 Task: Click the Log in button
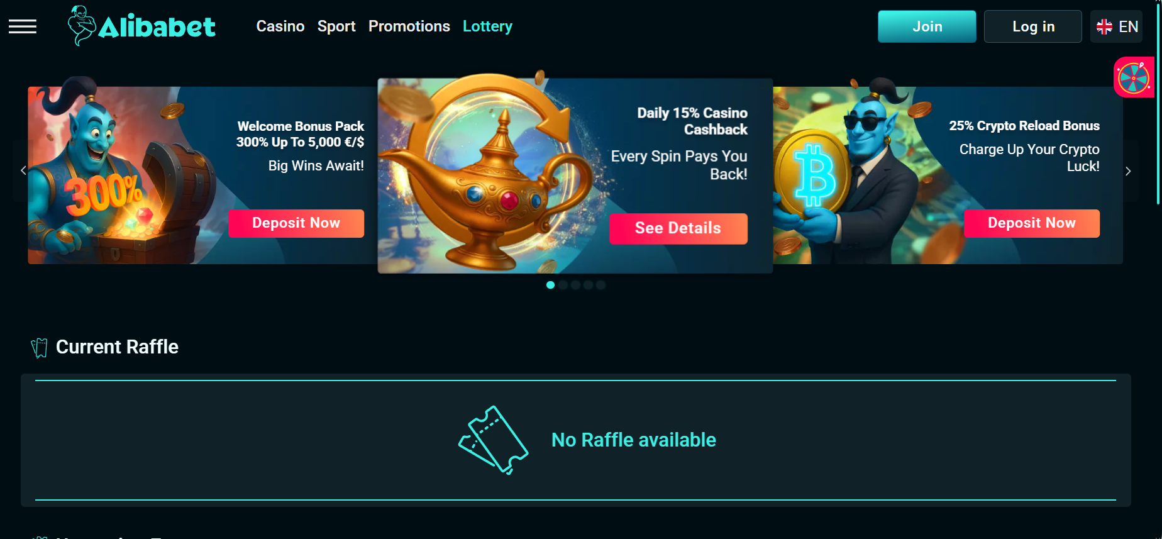pos(1033,26)
